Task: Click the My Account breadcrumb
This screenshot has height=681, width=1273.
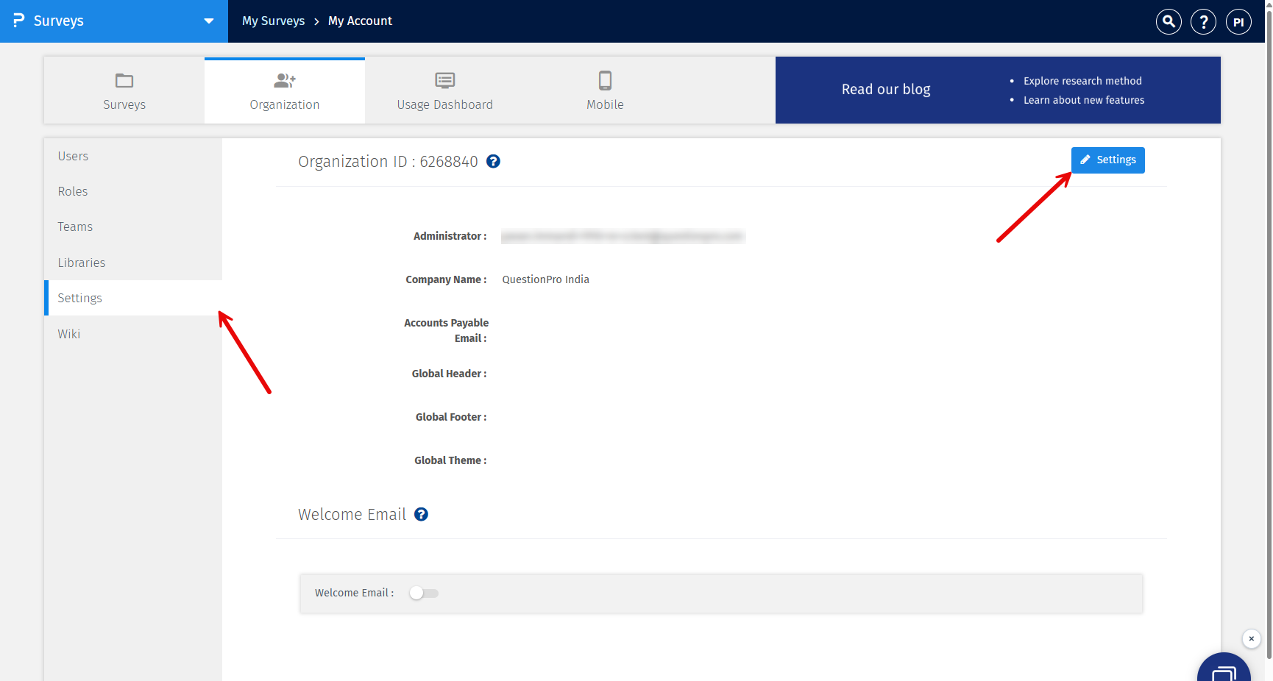Action: [x=360, y=21]
